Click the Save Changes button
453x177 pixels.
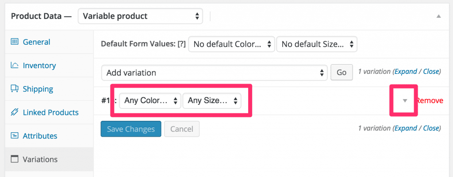(x=131, y=129)
